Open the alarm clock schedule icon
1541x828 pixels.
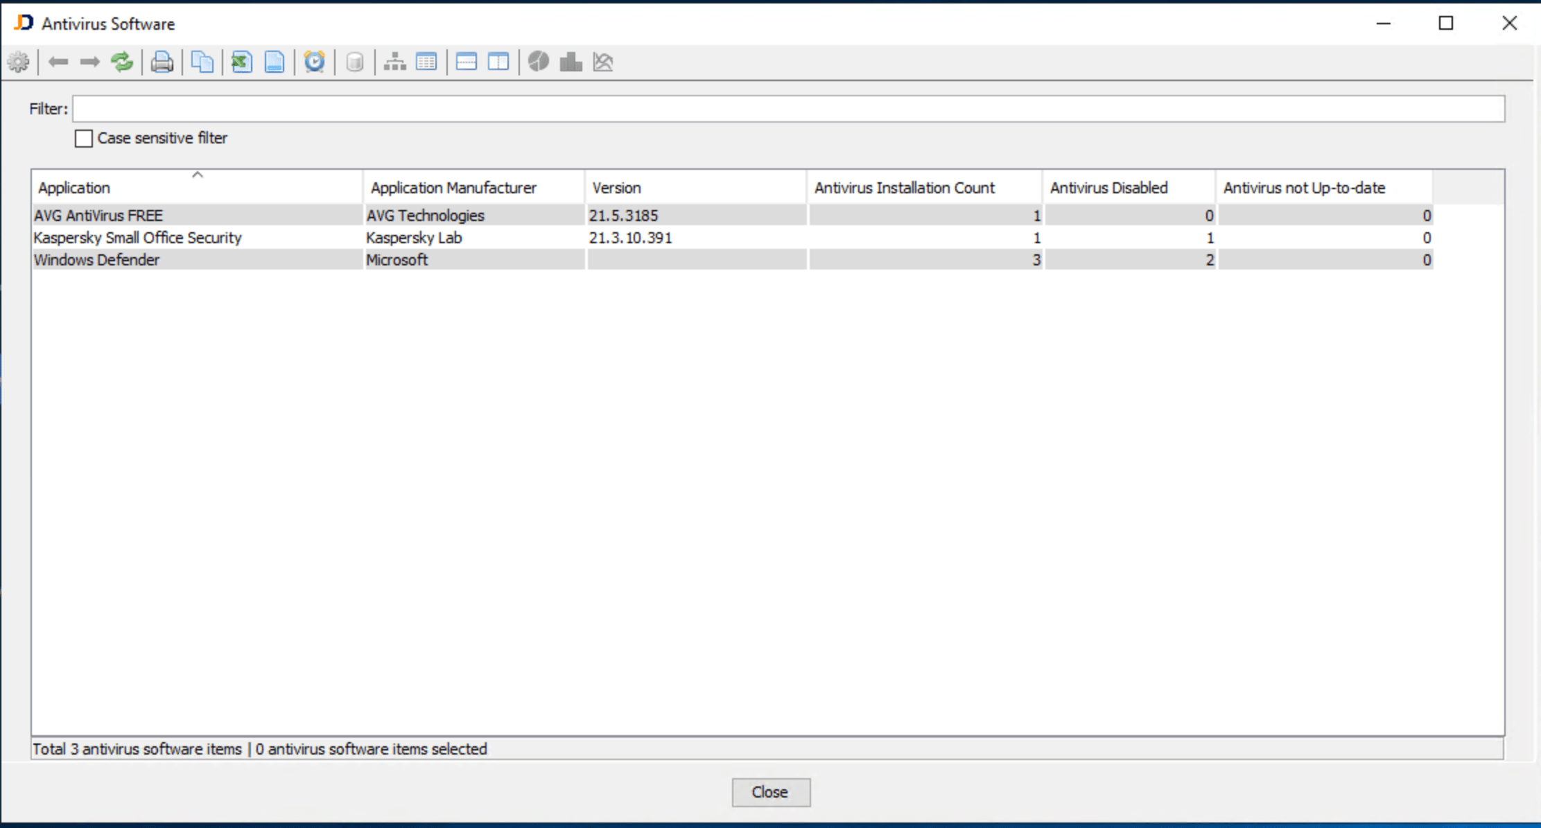(315, 62)
